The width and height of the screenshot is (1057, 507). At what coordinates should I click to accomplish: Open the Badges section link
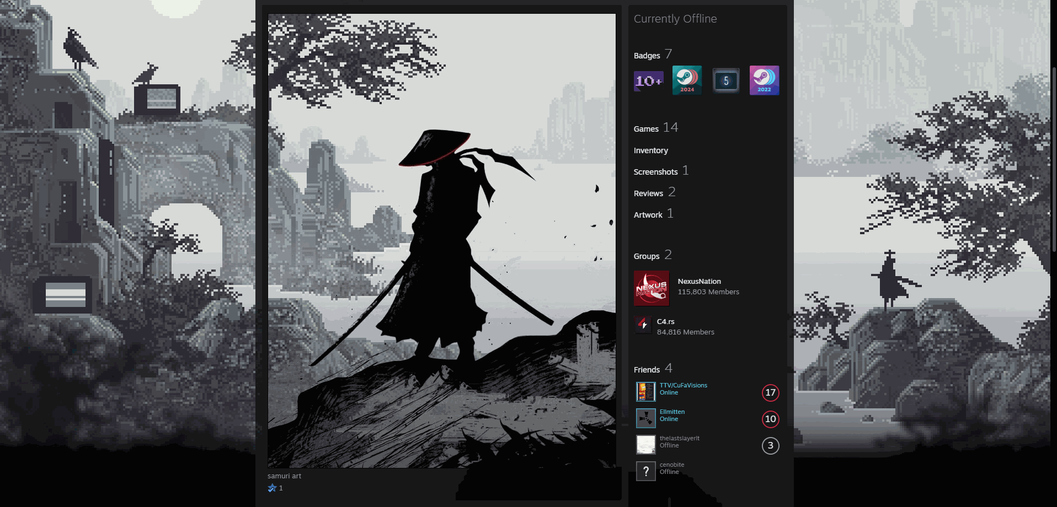[x=647, y=56]
